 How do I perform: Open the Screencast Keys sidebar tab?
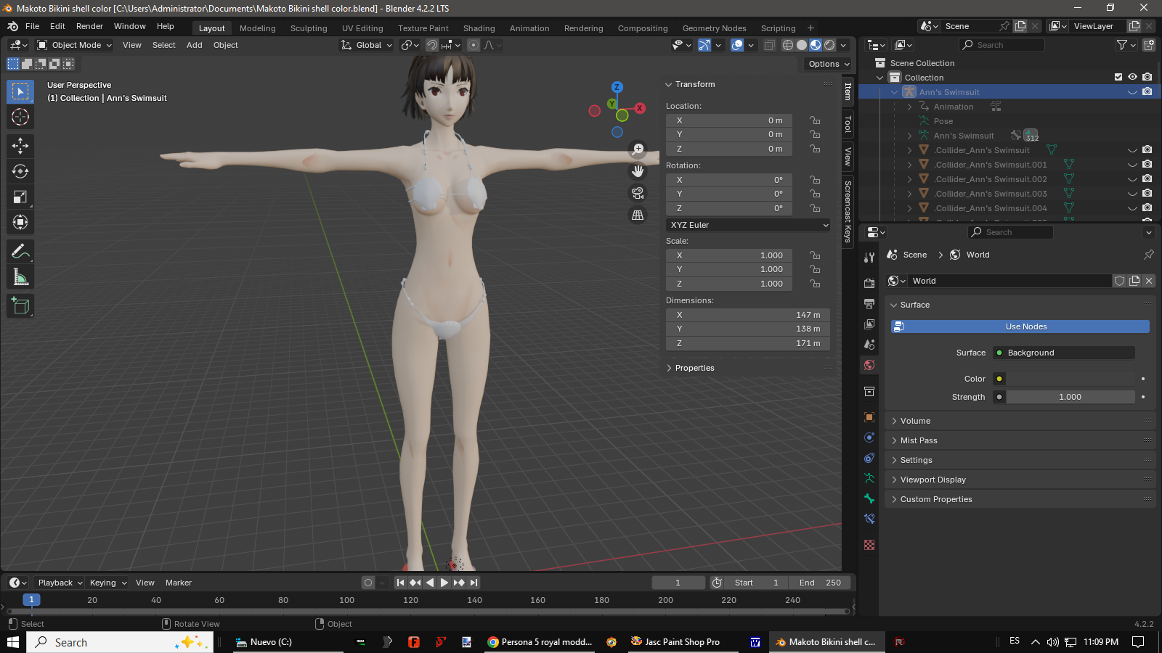click(x=848, y=212)
